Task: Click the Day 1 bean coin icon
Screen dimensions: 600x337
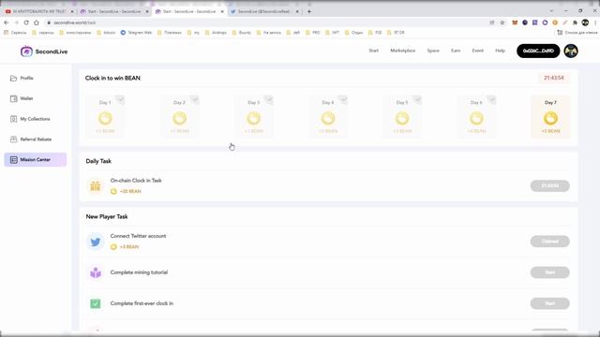Action: (x=105, y=119)
